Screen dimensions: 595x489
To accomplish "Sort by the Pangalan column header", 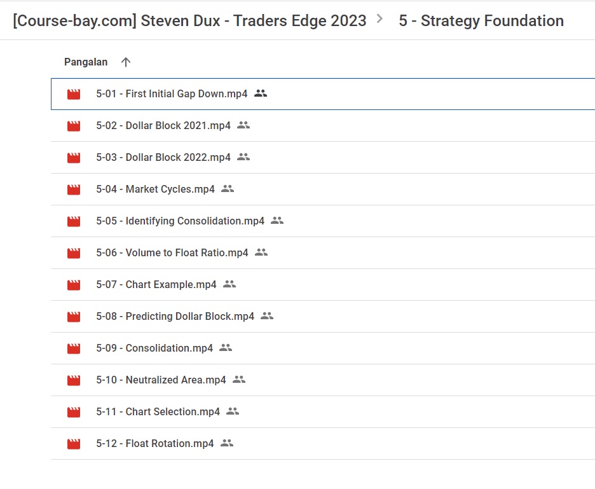I will 86,62.
